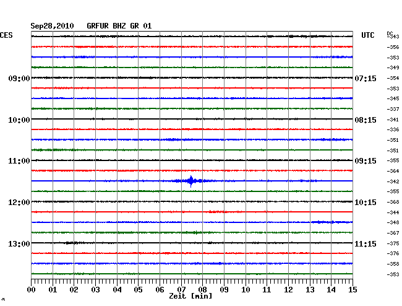This screenshot has width=402, height=306.
Task: Select minute 12 on the time axis
Action: click(x=288, y=290)
